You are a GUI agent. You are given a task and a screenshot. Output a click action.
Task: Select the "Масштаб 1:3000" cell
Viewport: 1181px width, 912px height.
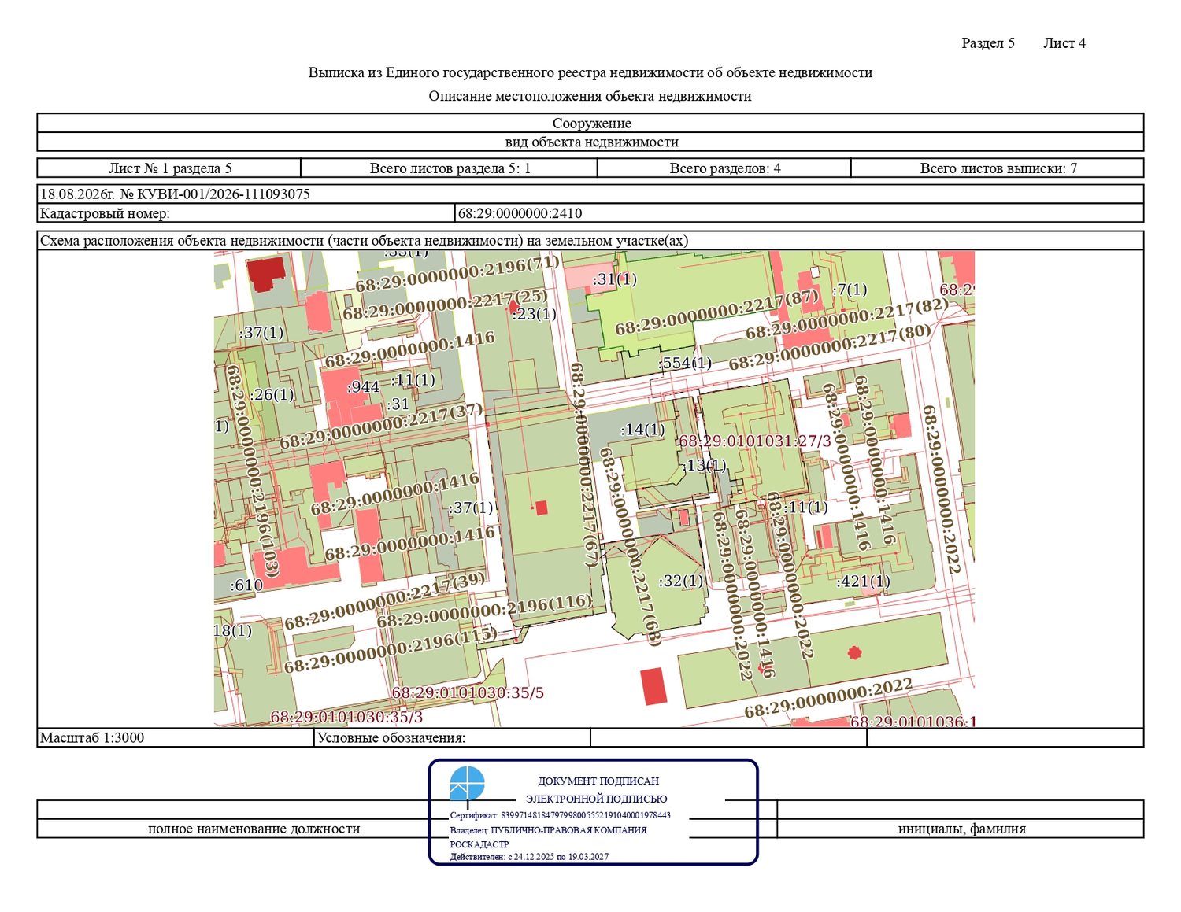(176, 738)
